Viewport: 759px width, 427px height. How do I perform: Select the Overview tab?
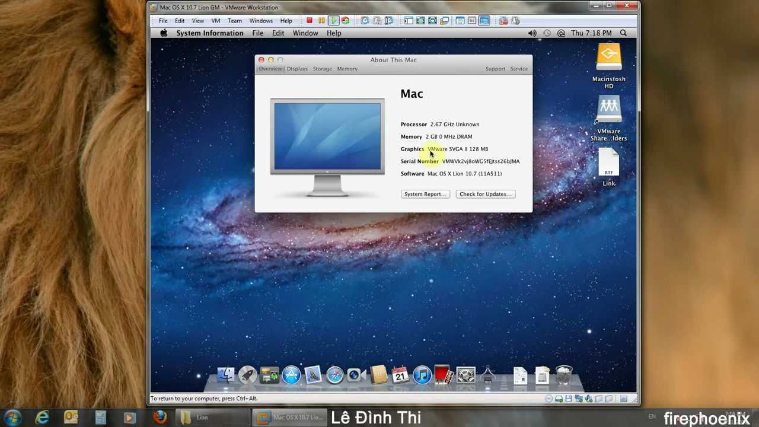coord(270,69)
